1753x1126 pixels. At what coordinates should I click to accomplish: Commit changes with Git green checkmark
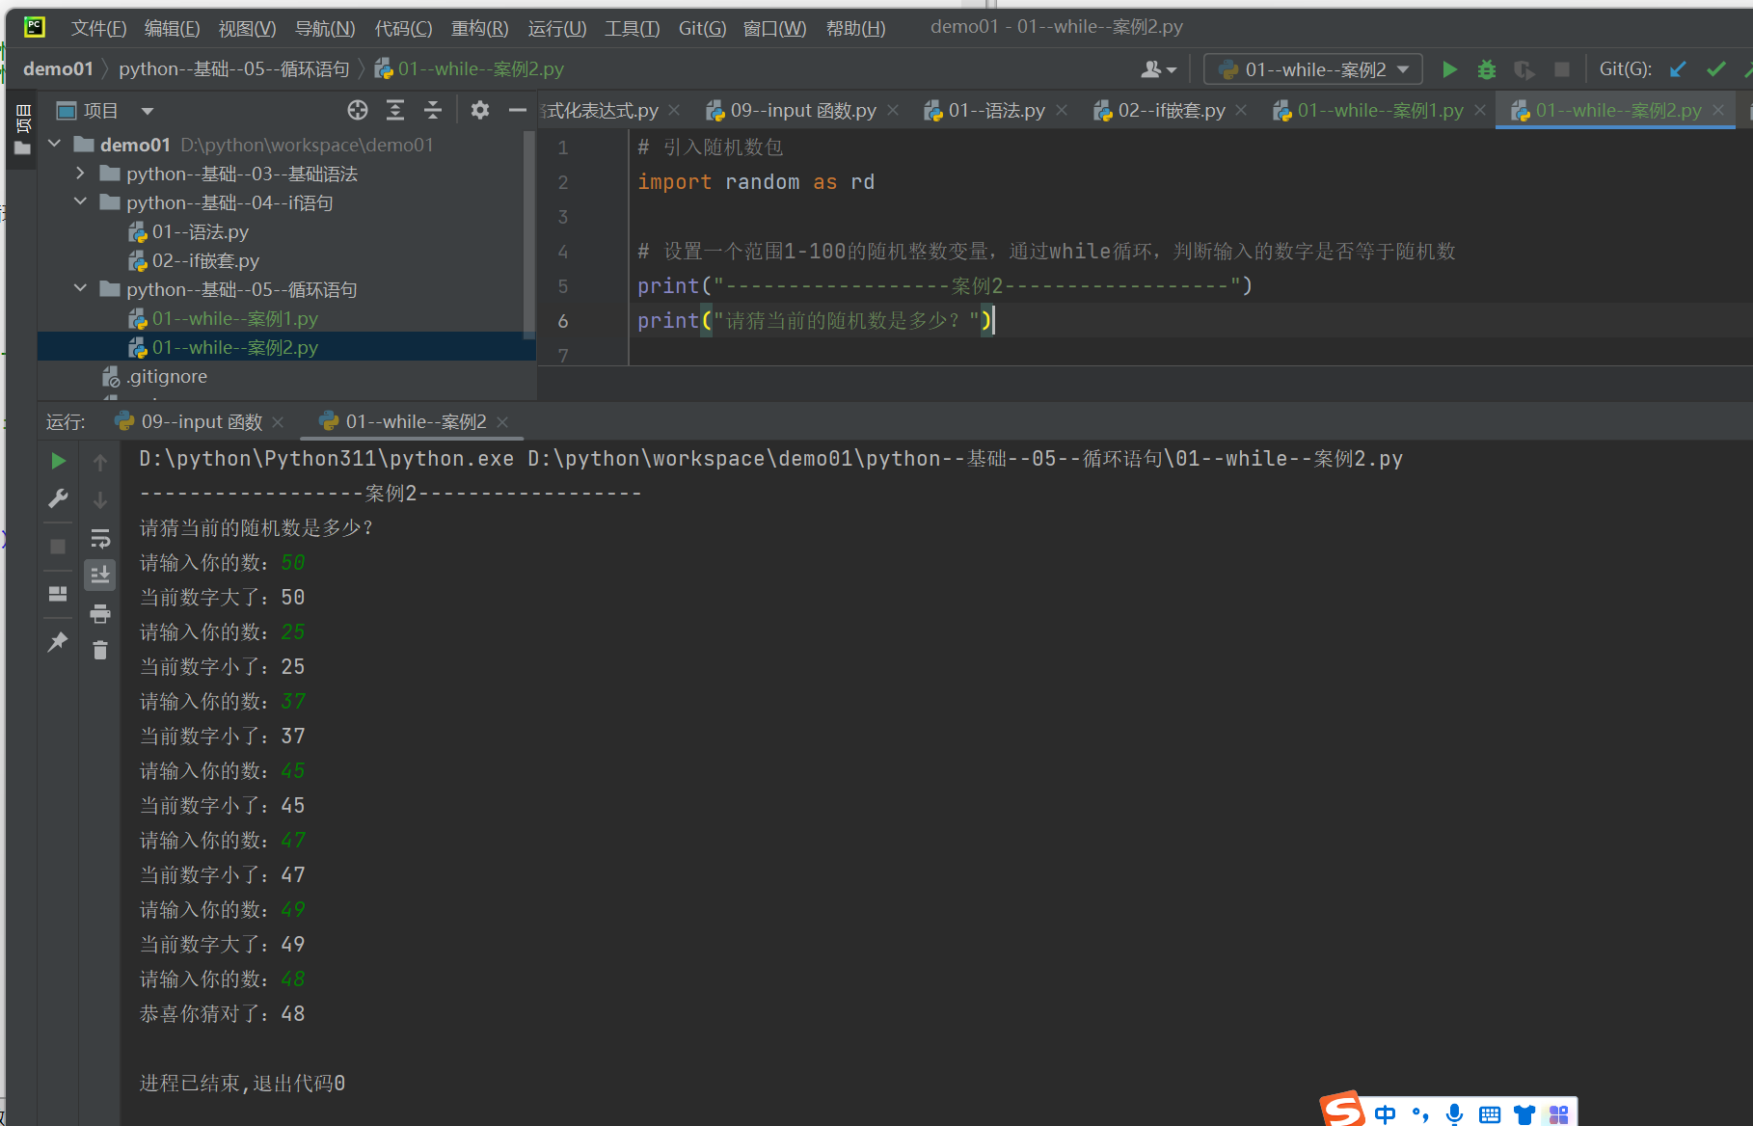[x=1715, y=69]
